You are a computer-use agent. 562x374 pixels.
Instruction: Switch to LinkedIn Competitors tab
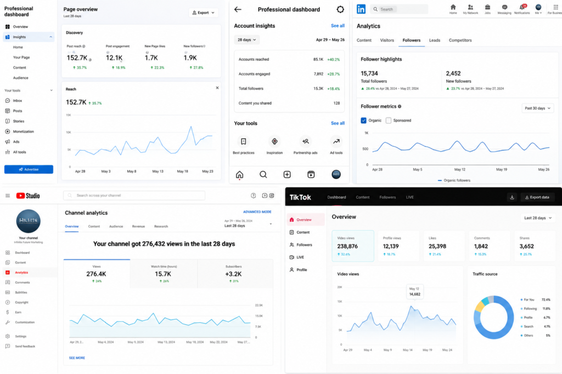(x=460, y=41)
